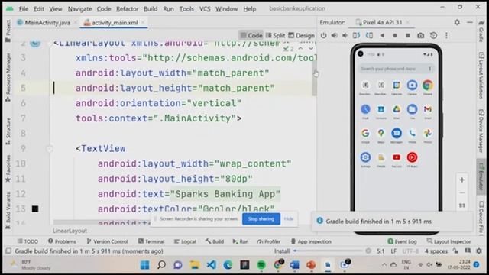Screen dimensions: 489x275
Task: Open Event Log
Action: [402, 241]
